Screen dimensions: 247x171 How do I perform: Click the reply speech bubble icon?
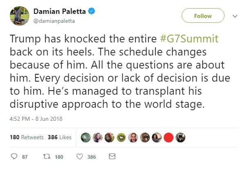click(x=14, y=156)
